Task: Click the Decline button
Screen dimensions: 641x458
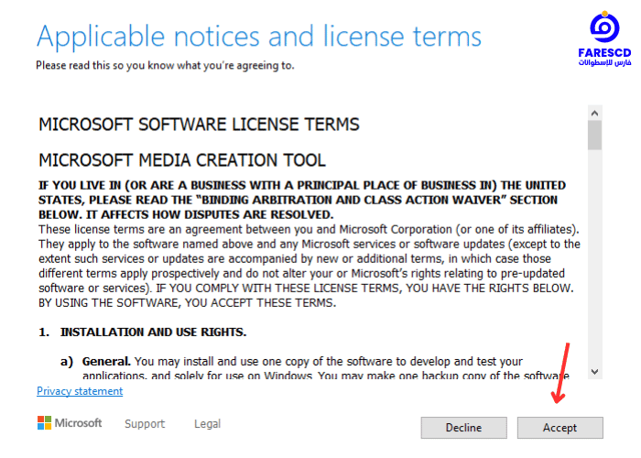Action: pos(463,428)
